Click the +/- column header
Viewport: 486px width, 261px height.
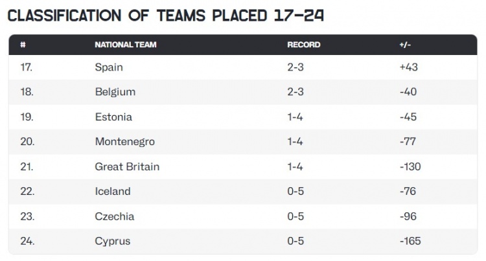pos(405,45)
